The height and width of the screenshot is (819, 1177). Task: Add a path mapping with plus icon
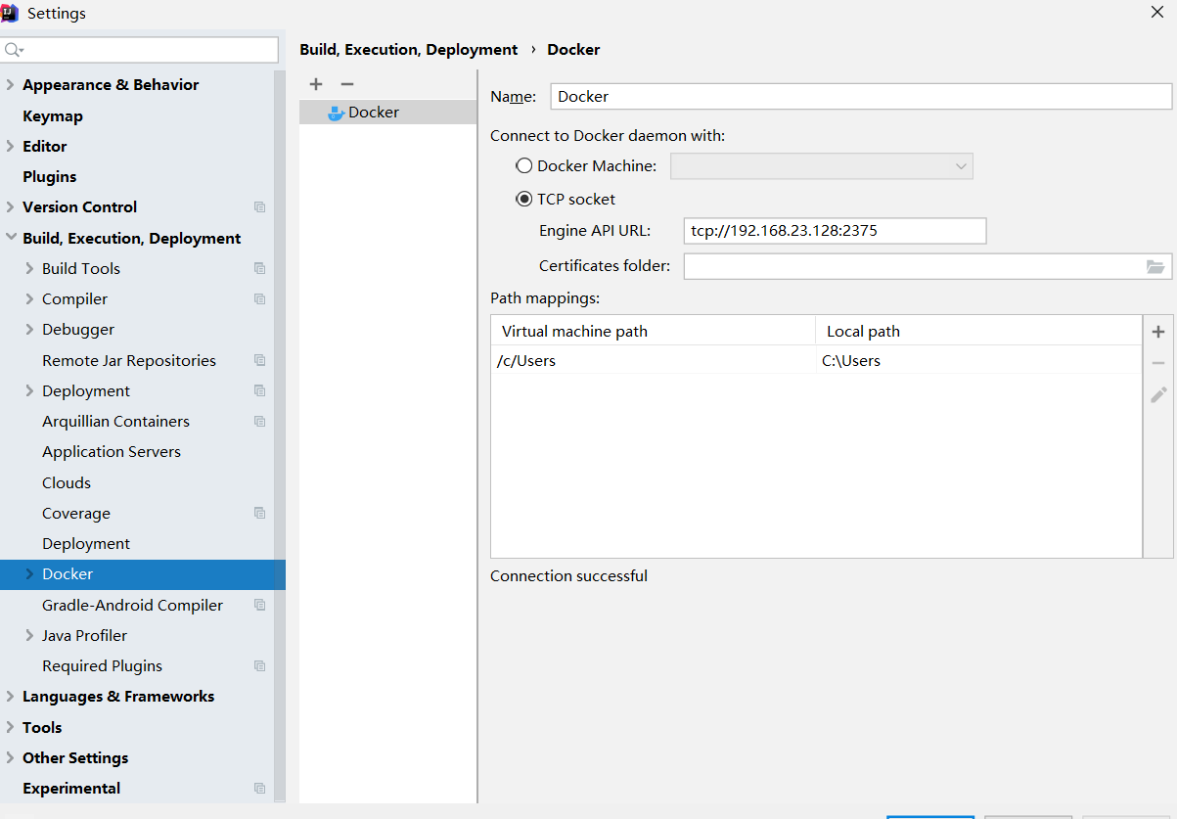[x=1158, y=332]
